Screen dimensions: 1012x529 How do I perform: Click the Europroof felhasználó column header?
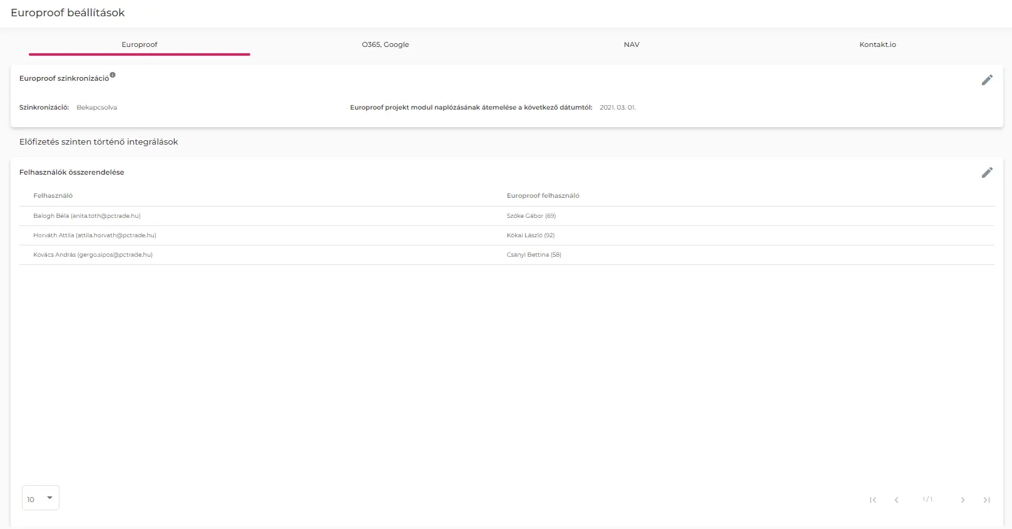[x=543, y=196]
